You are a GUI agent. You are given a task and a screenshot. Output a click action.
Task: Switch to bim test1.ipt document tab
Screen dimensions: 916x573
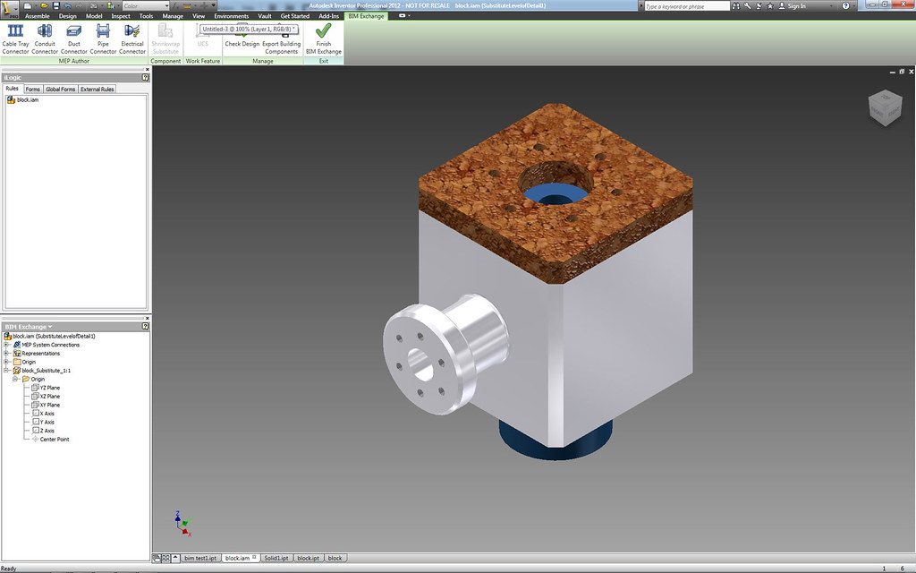200,559
